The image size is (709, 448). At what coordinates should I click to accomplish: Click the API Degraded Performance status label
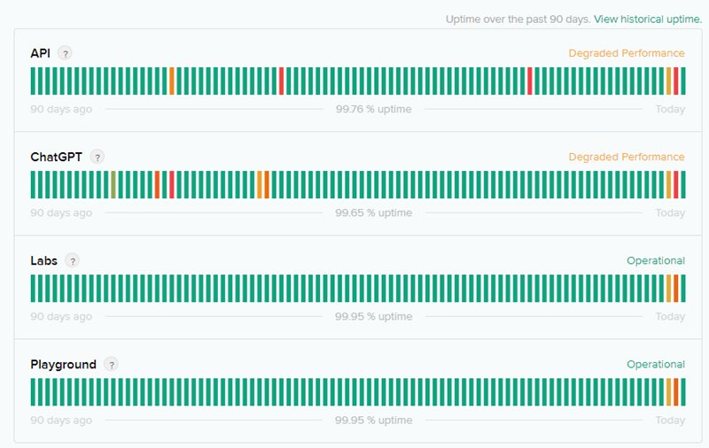click(626, 53)
